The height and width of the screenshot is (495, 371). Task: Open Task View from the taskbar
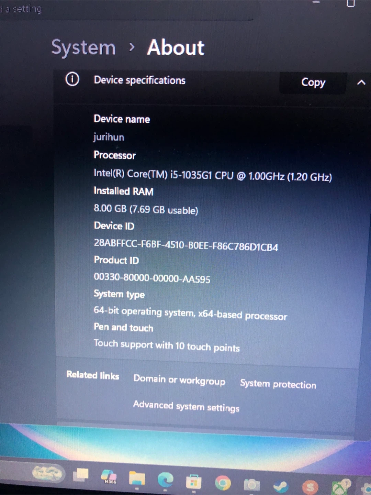coord(81,475)
